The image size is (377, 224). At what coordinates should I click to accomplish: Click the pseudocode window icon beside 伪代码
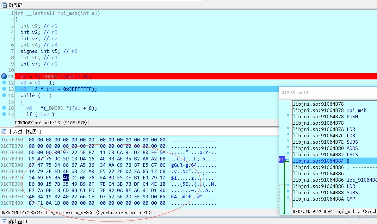click(x=4, y=5)
